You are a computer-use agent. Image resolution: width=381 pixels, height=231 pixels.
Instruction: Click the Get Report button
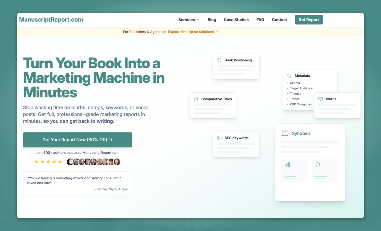click(x=309, y=20)
